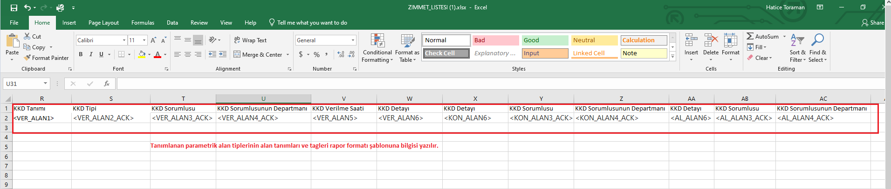This screenshot has height=189, width=891.
Task: Open Format as Table gallery
Action: [407, 48]
